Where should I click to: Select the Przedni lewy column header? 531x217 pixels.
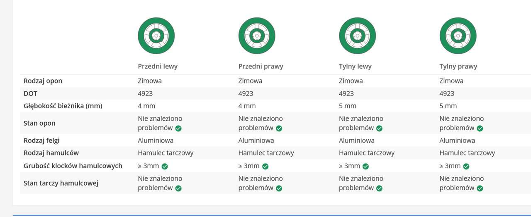(158, 66)
